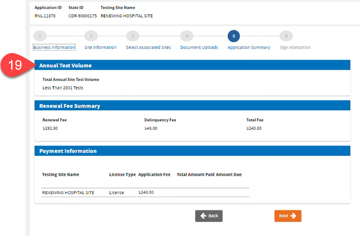Click step 4 Document Uploads circle
Image resolution: width=360 pixels, height=236 pixels.
pyautogui.click(x=187, y=36)
